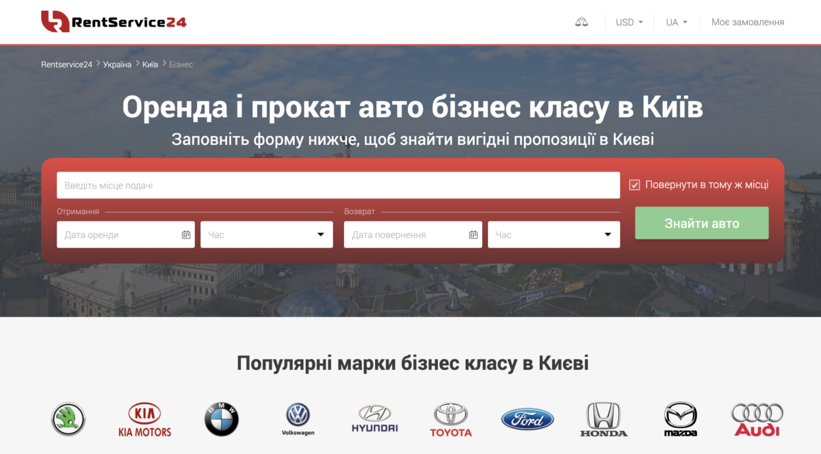Viewport: 821px width, 454px height.
Task: Open 'Моє замовлення' in header
Action: (x=747, y=22)
